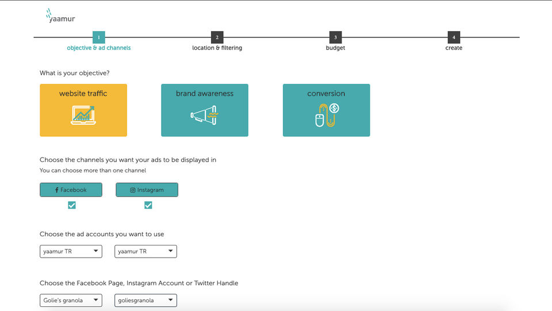Click the laptop chart icon in website traffic
Image resolution: width=552 pixels, height=311 pixels.
tap(83, 115)
